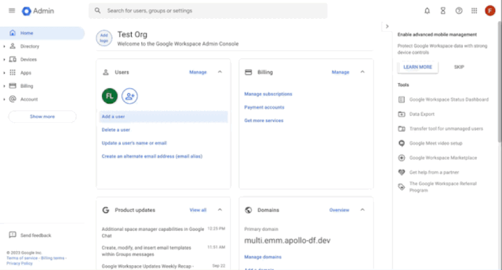Open Update a user's name or email
Image resolution: width=502 pixels, height=270 pixels.
[x=134, y=143]
